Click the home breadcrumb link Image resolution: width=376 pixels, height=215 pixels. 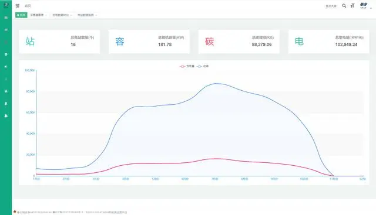[x=28, y=6]
